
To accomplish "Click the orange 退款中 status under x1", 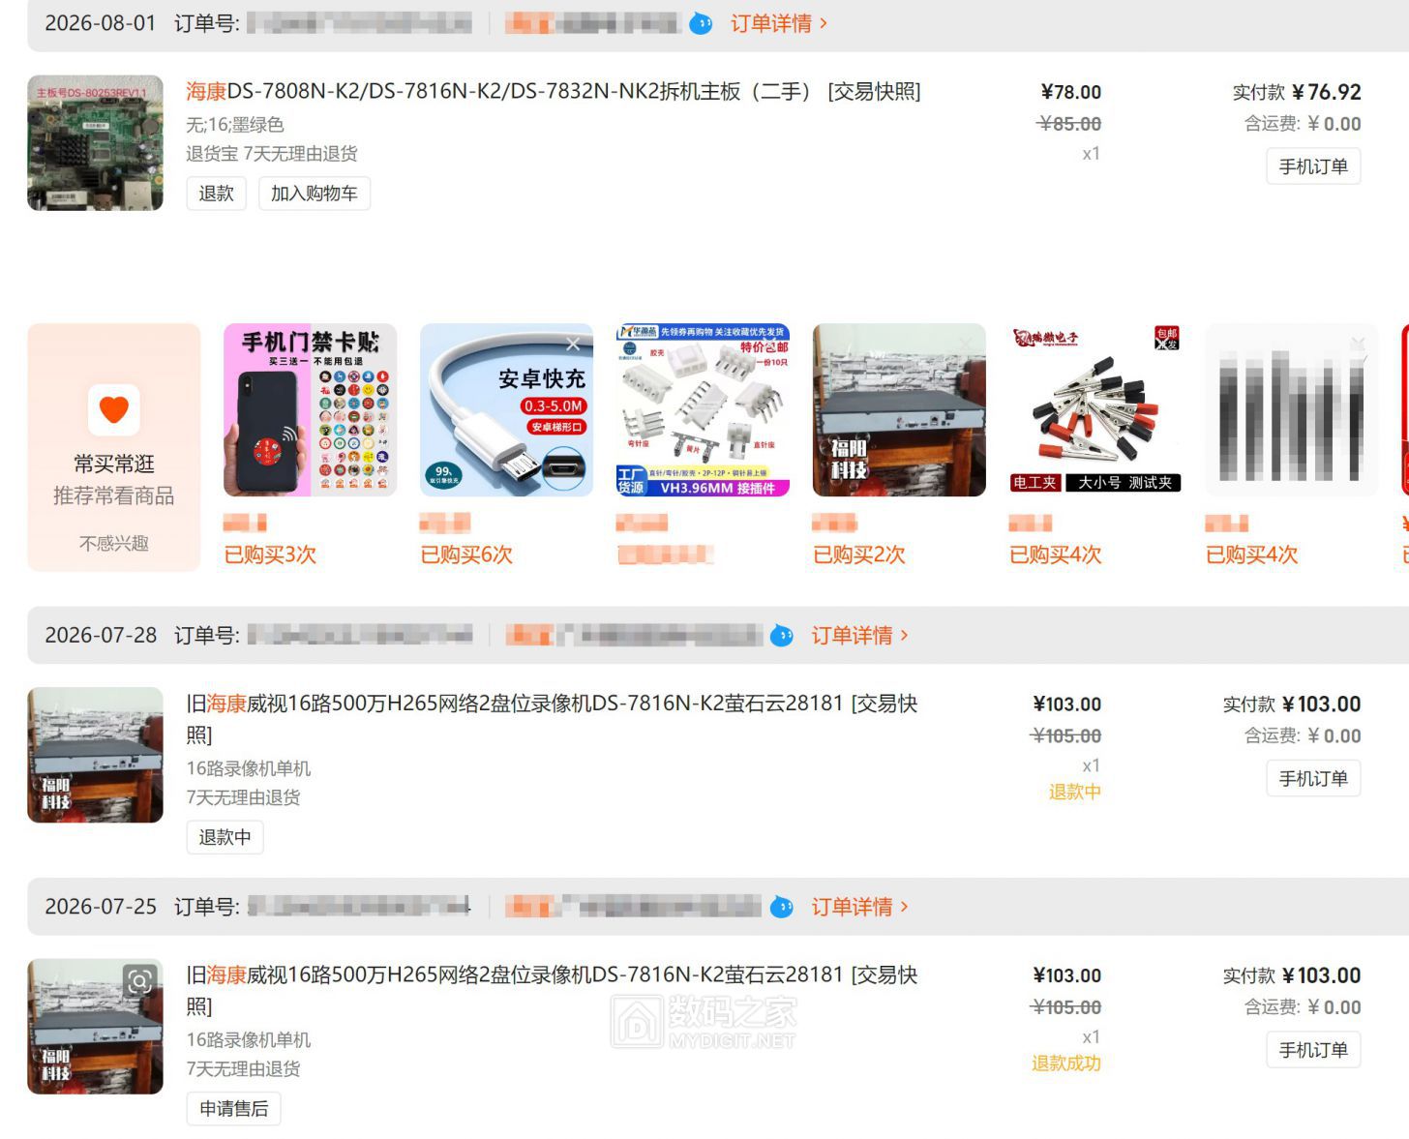I will pyautogui.click(x=1075, y=793).
